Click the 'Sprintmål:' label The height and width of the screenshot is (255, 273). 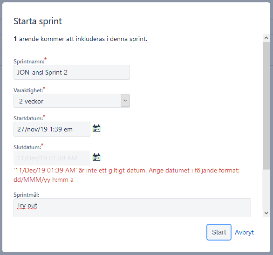click(x=27, y=195)
